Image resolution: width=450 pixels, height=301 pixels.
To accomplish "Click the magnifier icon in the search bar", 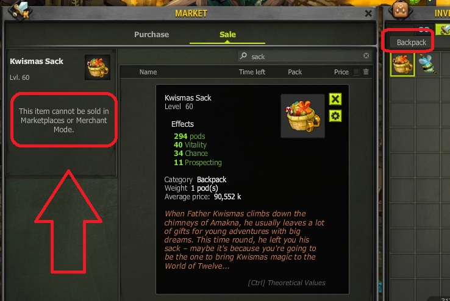I will [243, 55].
